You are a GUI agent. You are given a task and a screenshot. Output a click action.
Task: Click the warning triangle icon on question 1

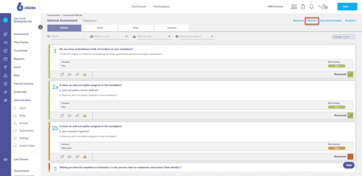coord(85,74)
